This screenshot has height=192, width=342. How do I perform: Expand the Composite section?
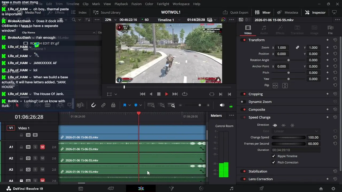(x=257, y=110)
